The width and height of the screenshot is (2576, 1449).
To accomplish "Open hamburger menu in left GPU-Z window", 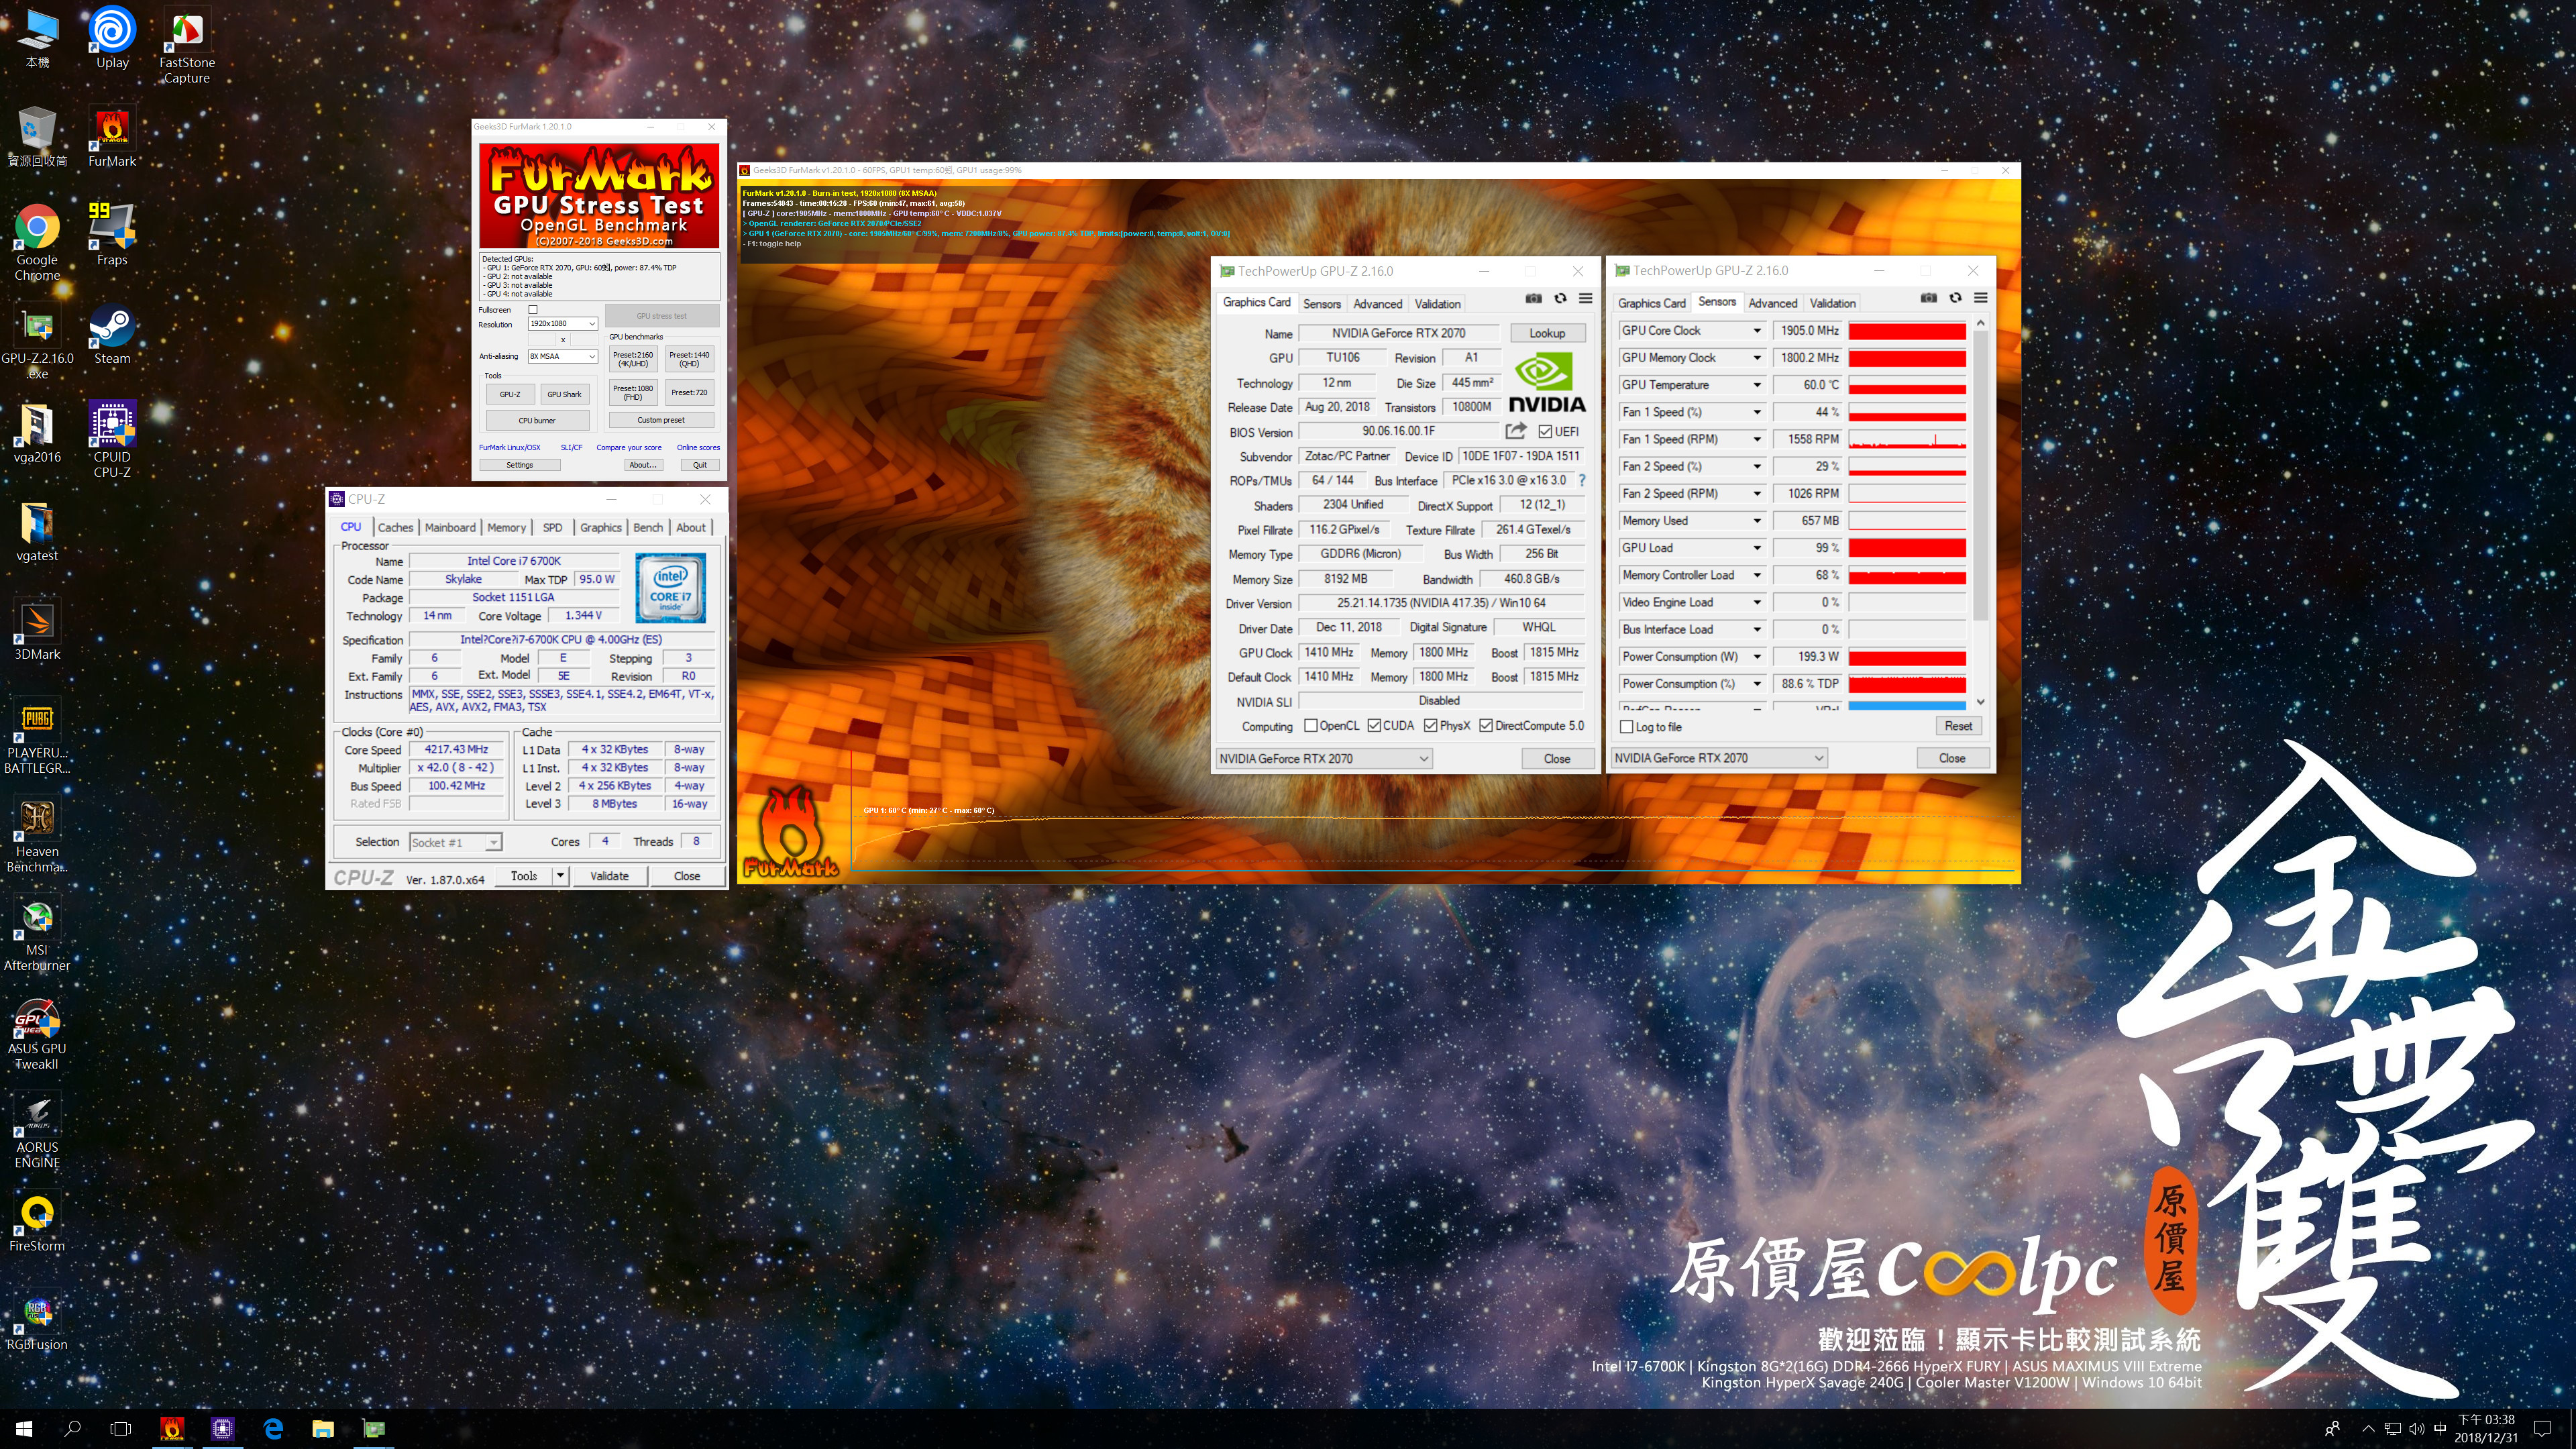I will coord(1586,298).
